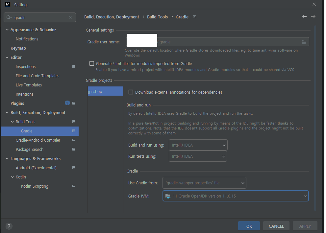326x233 pixels.
Task: Open Keymap settings
Action: (18, 48)
